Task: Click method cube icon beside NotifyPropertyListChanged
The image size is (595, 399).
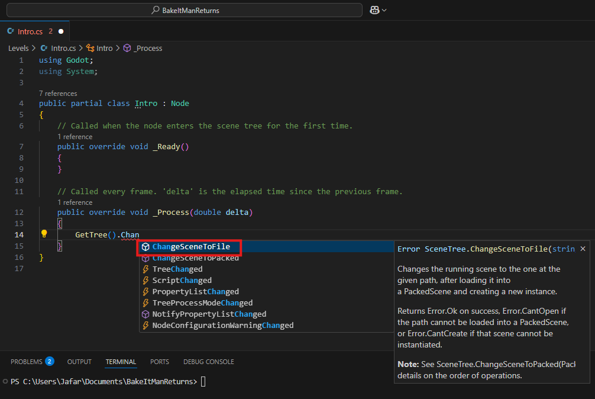Action: tap(145, 314)
